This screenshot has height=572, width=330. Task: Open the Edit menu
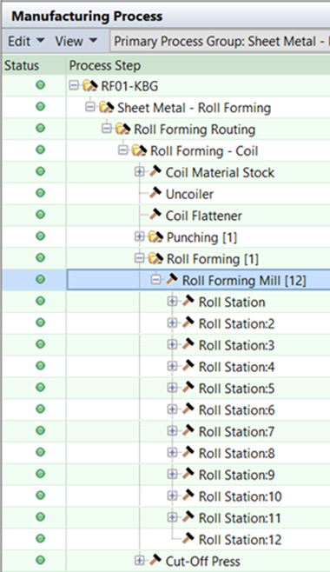click(25, 41)
